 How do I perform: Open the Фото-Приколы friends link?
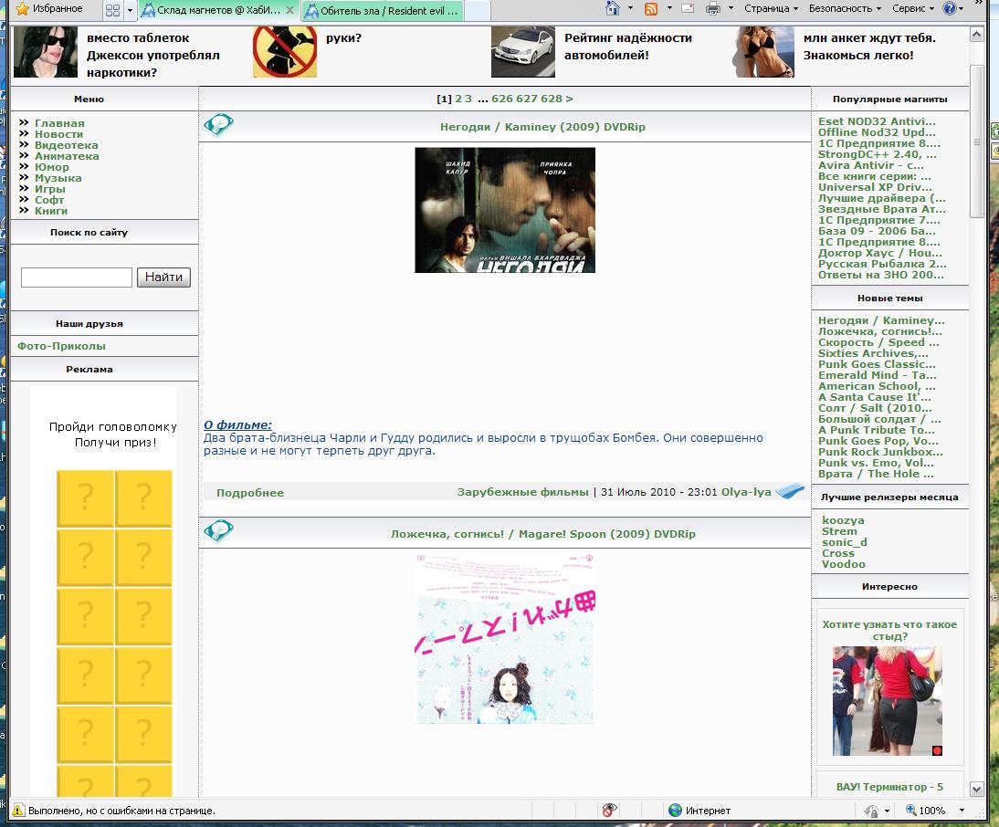[61, 346]
